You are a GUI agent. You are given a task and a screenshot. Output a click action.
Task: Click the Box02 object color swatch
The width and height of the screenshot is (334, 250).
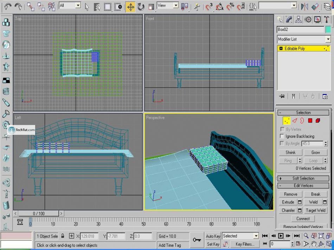(328, 29)
